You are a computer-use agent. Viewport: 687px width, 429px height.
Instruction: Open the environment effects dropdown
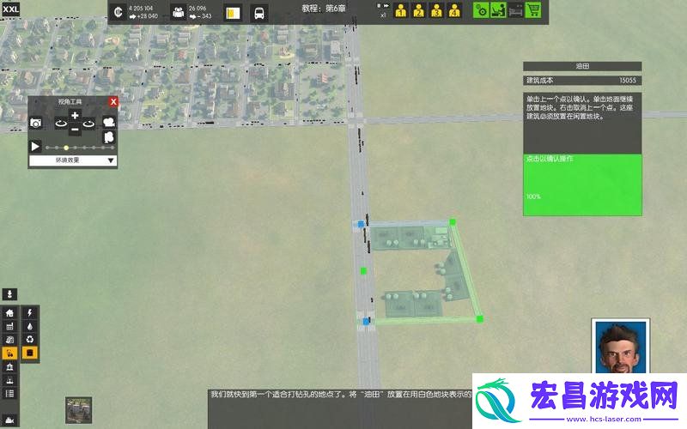tap(73, 160)
